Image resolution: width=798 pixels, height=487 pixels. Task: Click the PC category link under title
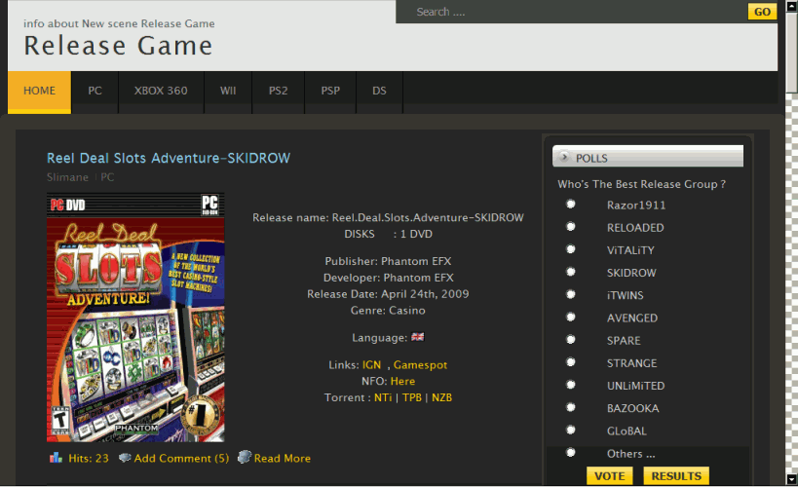point(107,177)
